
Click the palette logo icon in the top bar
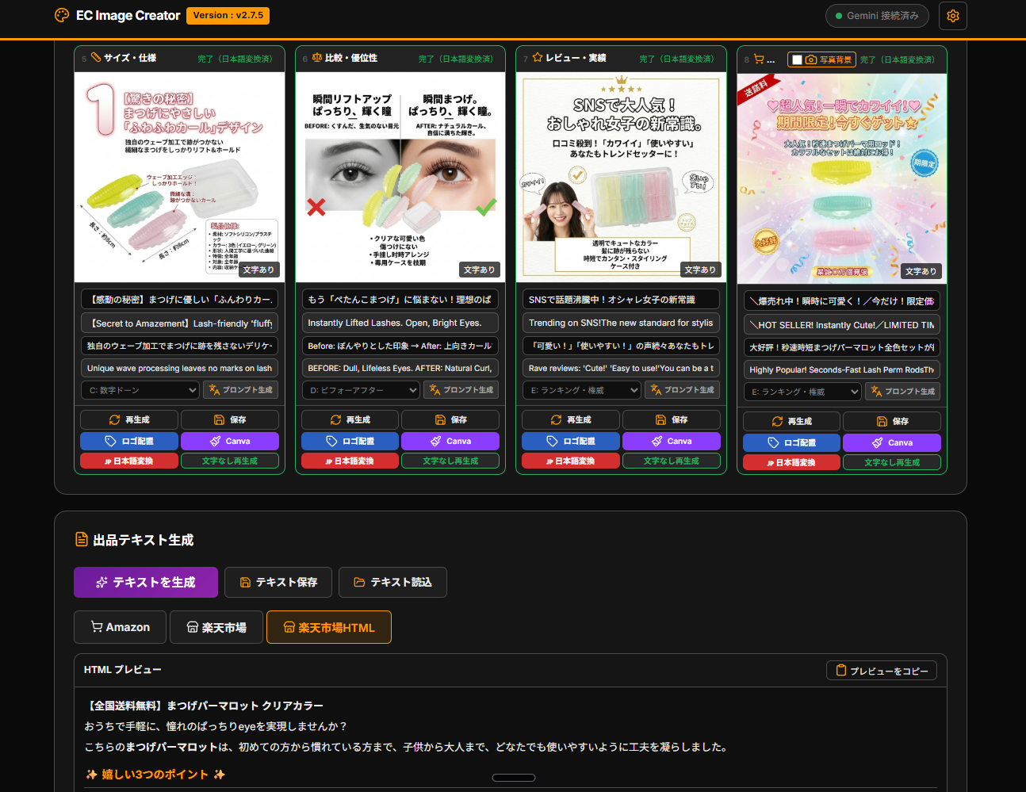coord(62,15)
